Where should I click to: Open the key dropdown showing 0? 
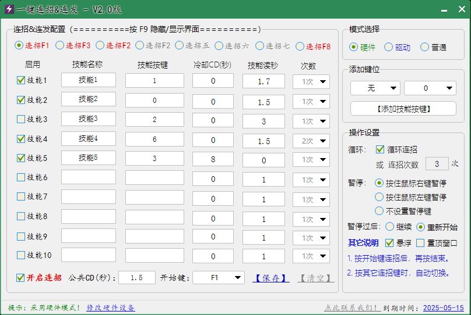pyautogui.click(x=430, y=88)
